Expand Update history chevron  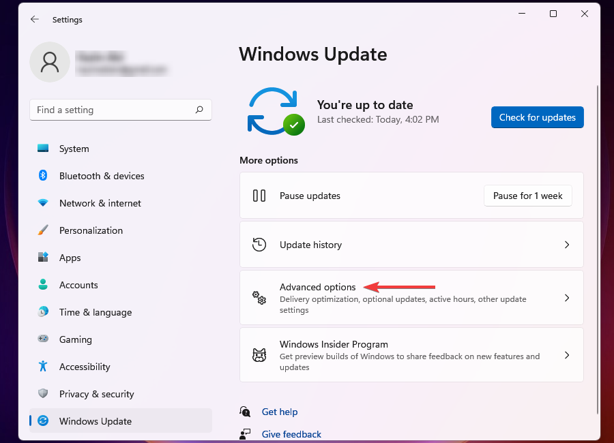[567, 245]
